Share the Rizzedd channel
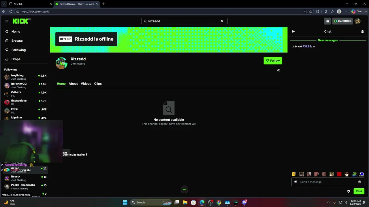The image size is (369, 207). click(x=278, y=70)
